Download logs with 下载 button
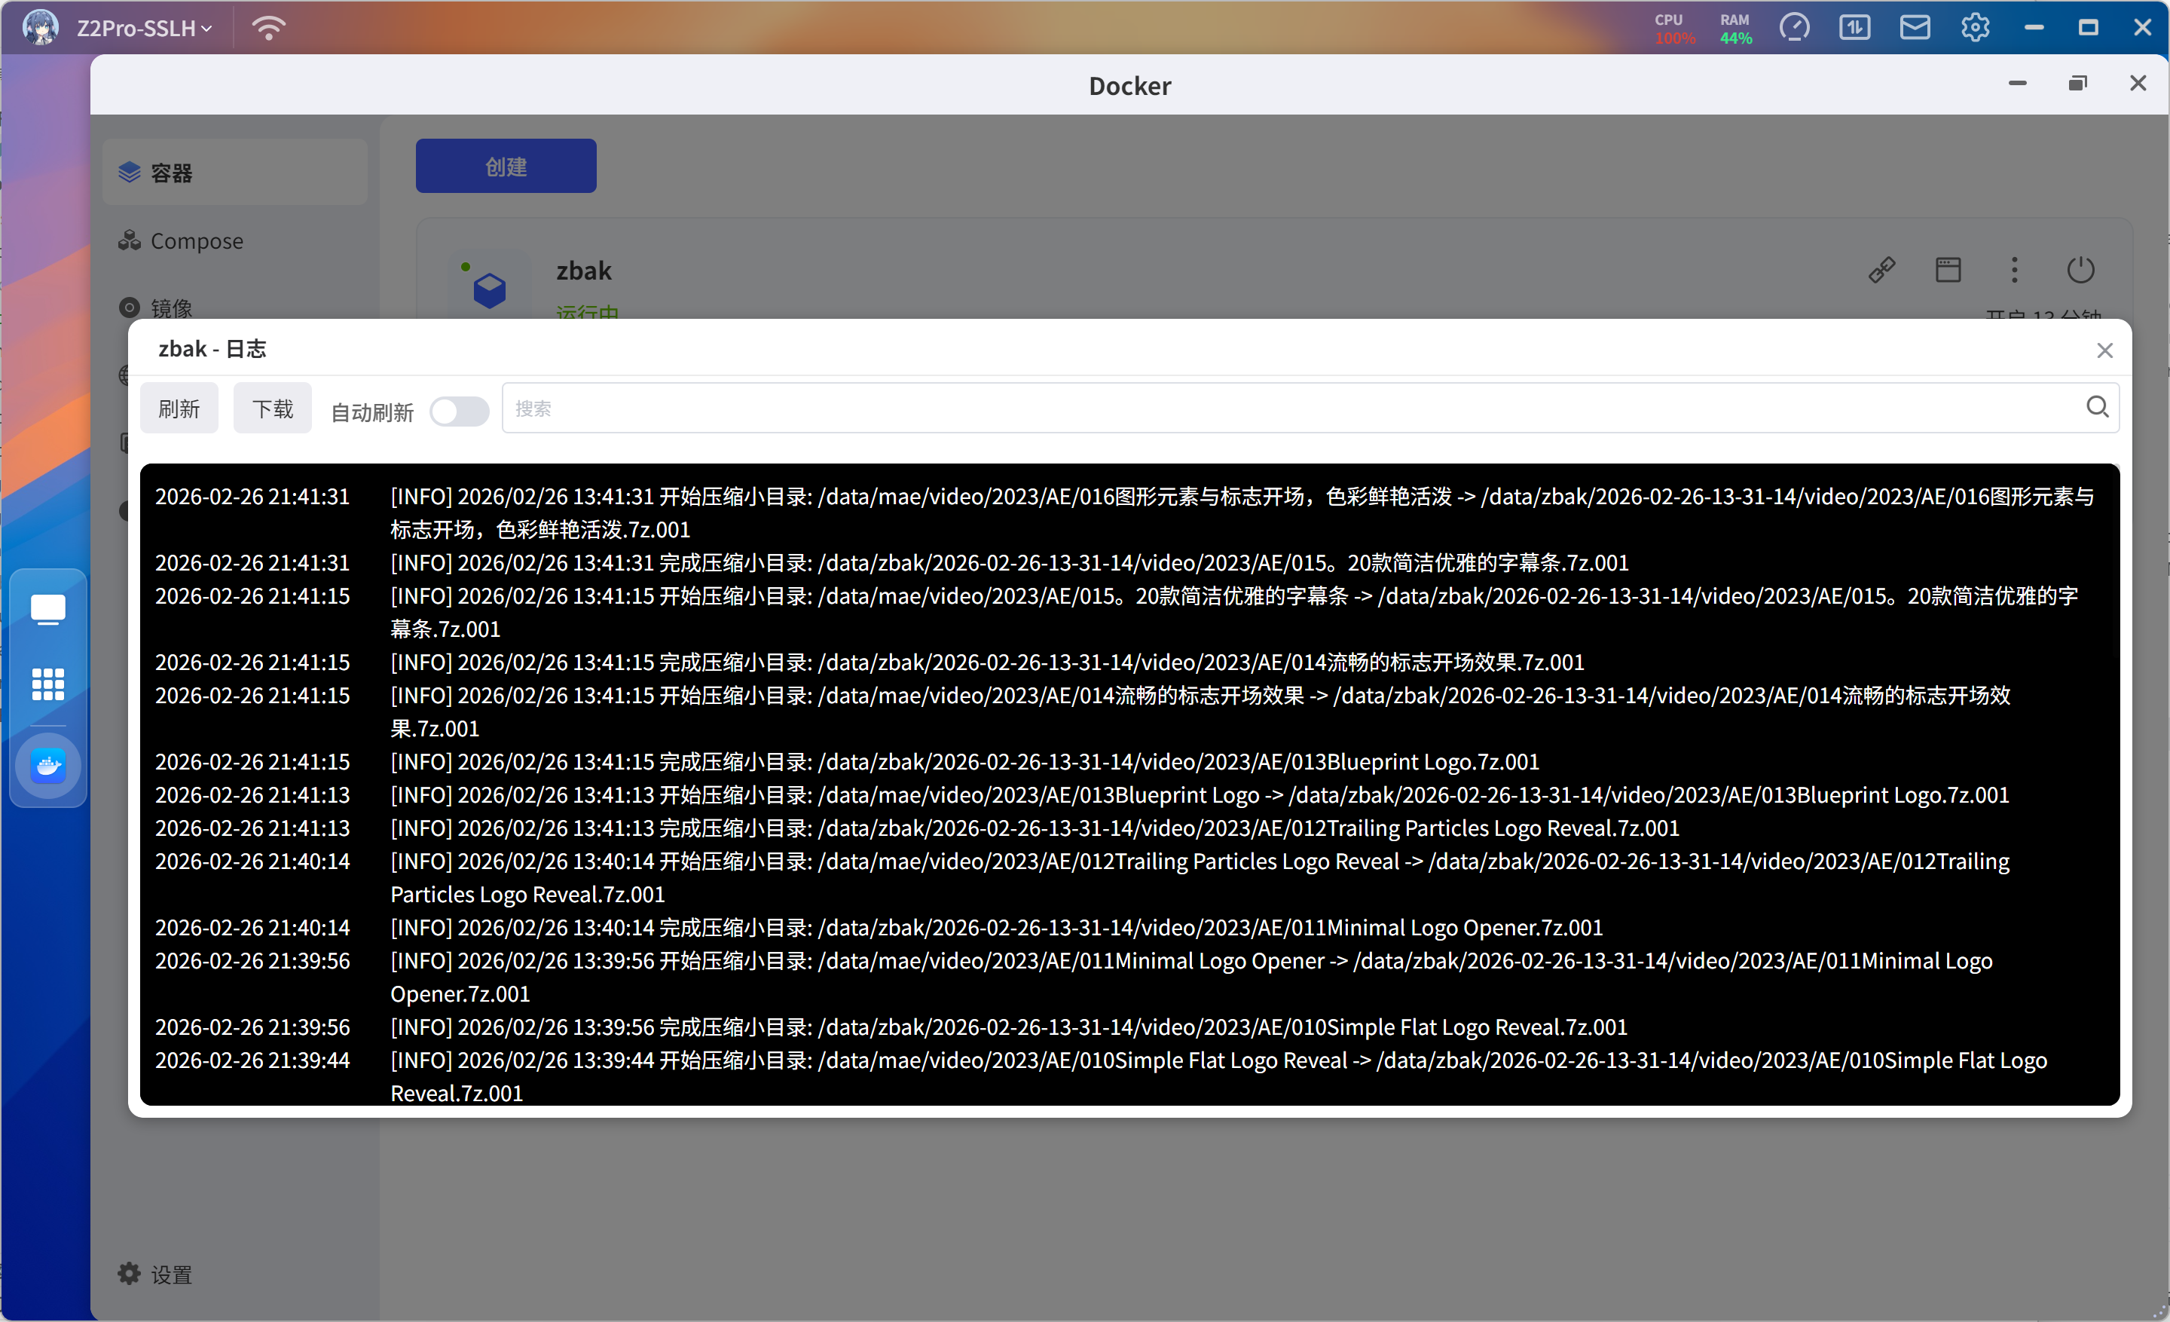Image resolution: width=2170 pixels, height=1322 pixels. pyautogui.click(x=272, y=409)
